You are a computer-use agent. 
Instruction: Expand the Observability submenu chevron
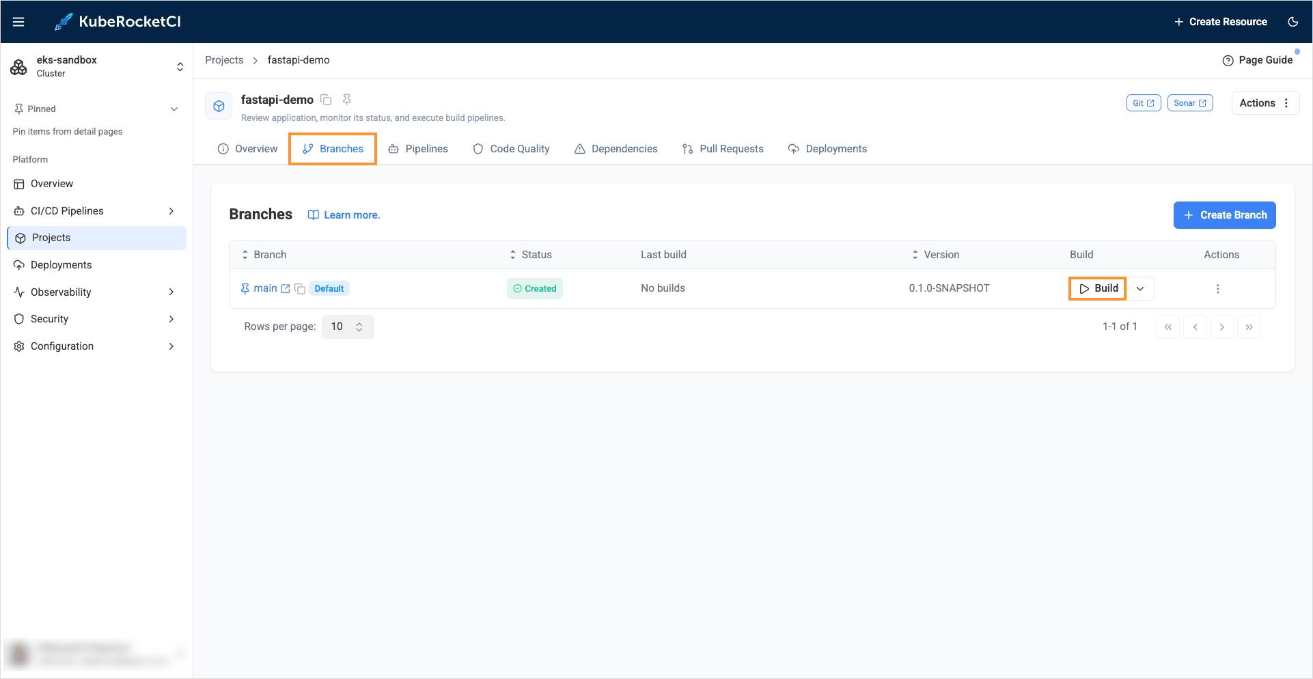(x=171, y=292)
